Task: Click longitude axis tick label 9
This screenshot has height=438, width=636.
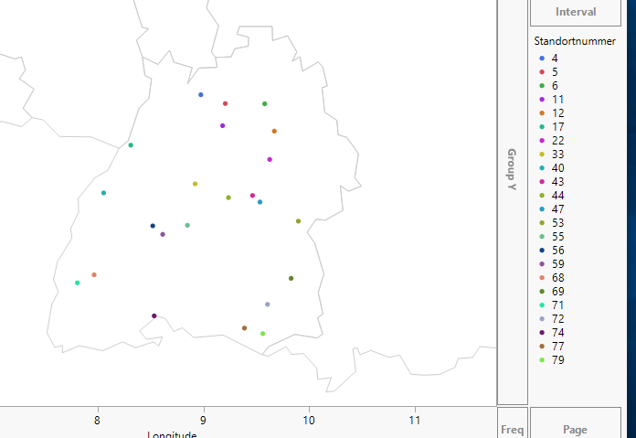Action: click(204, 420)
